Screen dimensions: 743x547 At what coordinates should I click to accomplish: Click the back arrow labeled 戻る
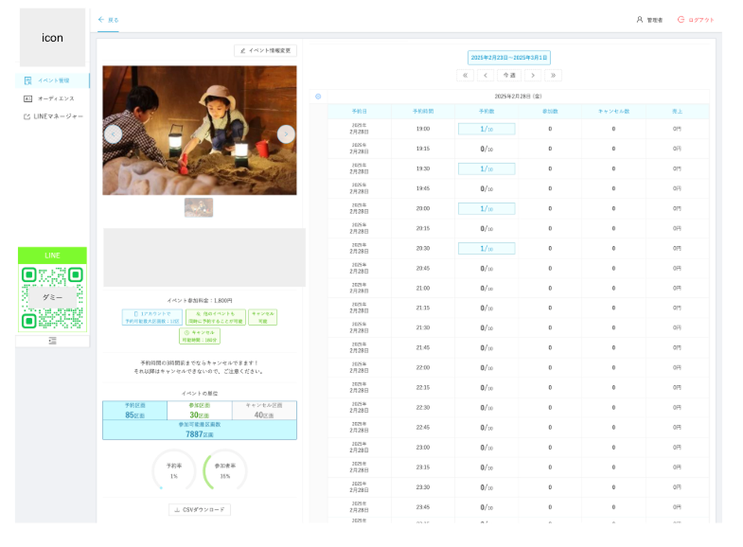click(x=108, y=19)
